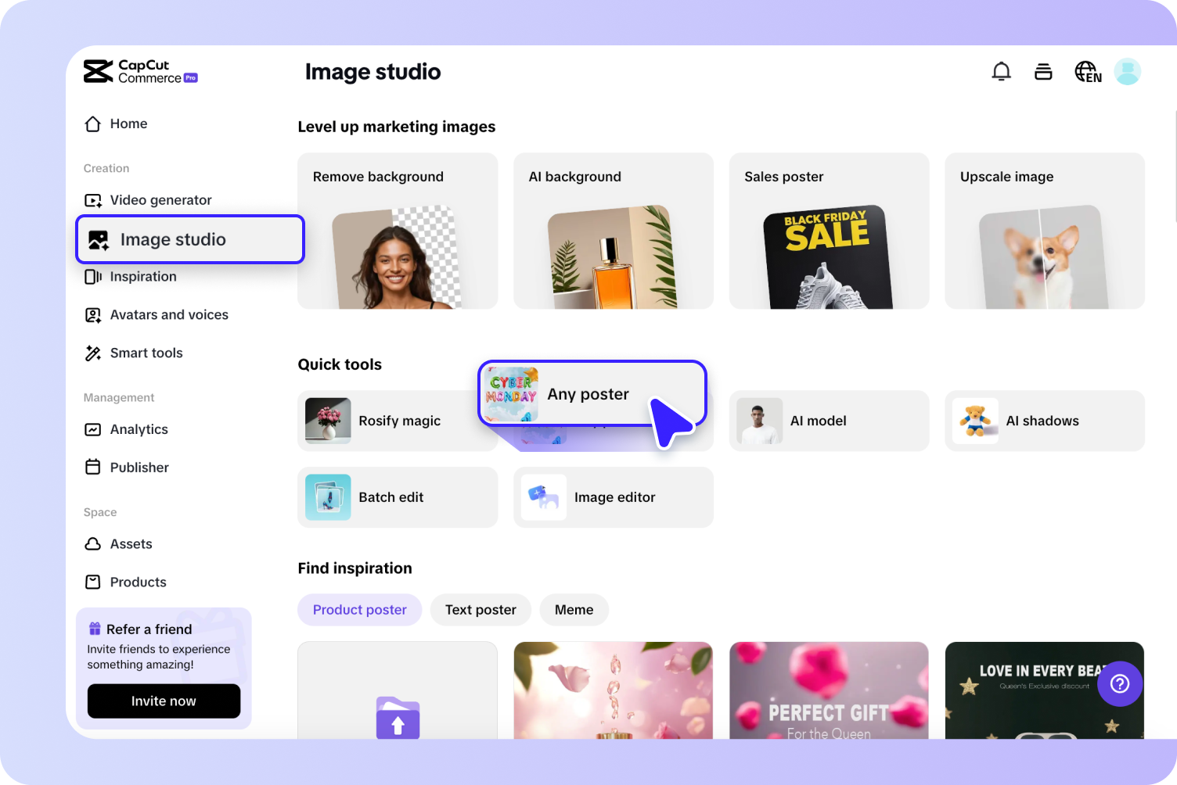Click the Find inspiration heading
The height and width of the screenshot is (785, 1177).
pyautogui.click(x=355, y=568)
